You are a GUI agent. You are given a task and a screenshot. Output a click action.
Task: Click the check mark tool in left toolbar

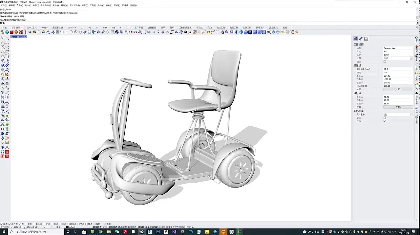pyautogui.click(x=7, y=111)
